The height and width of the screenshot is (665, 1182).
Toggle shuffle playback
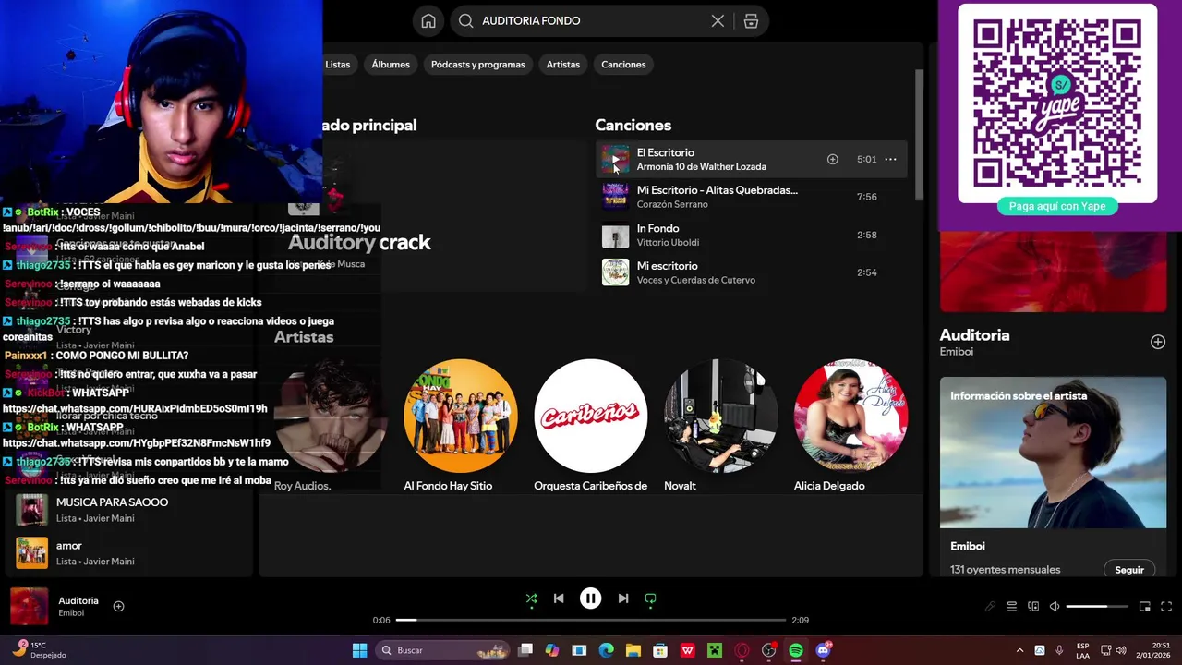[531, 598]
